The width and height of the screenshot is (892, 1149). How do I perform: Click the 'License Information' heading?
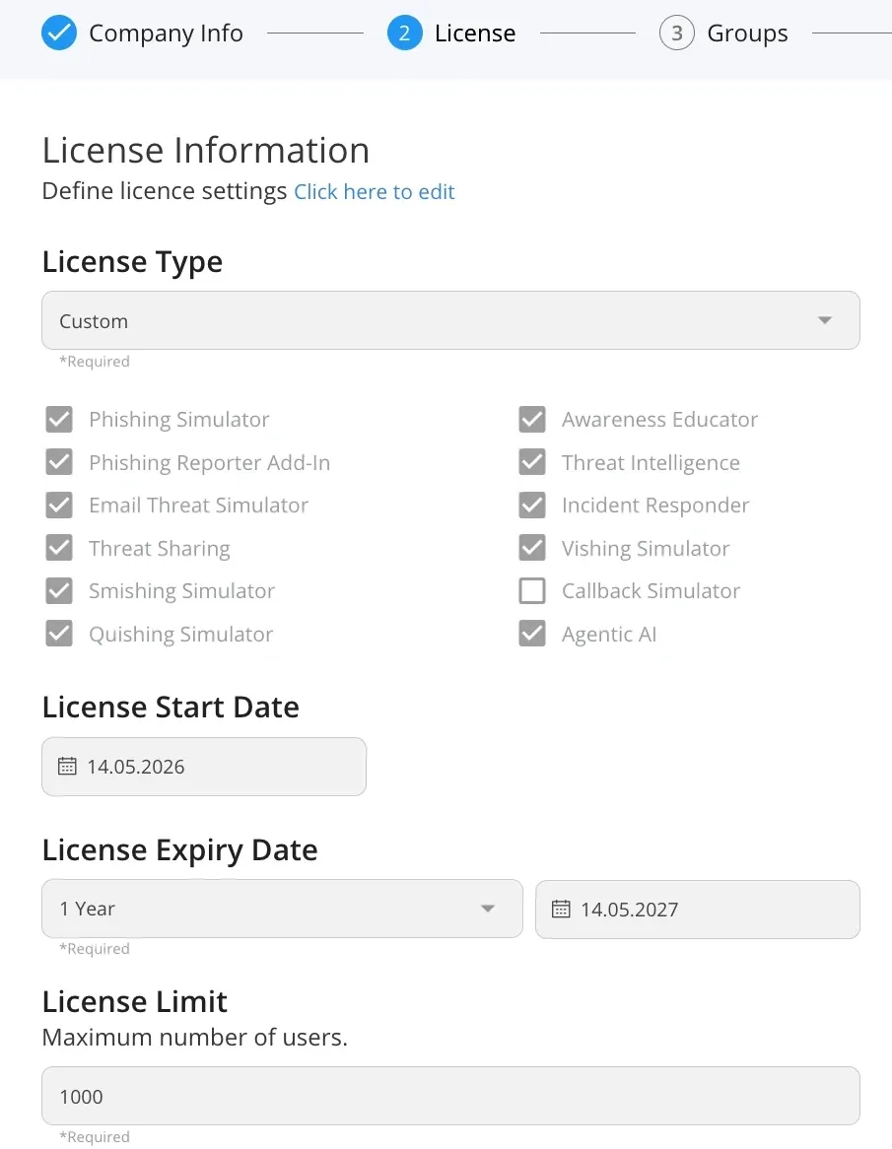pyautogui.click(x=206, y=150)
